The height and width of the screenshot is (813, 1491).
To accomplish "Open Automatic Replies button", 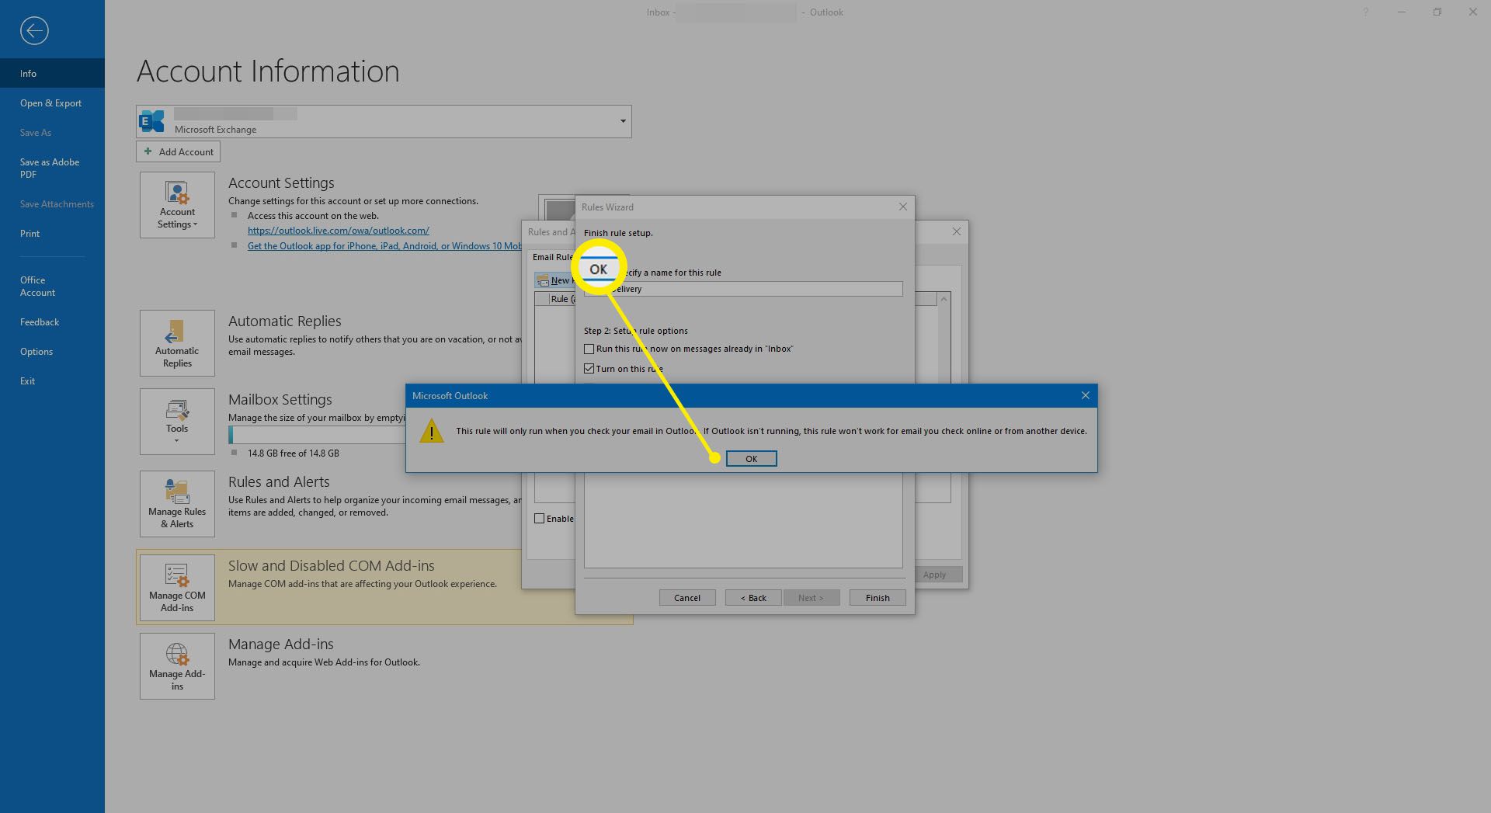I will 177,343.
